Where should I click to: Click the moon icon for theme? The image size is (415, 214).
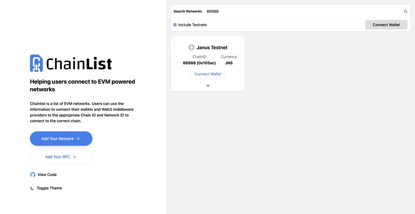pyautogui.click(x=32, y=188)
